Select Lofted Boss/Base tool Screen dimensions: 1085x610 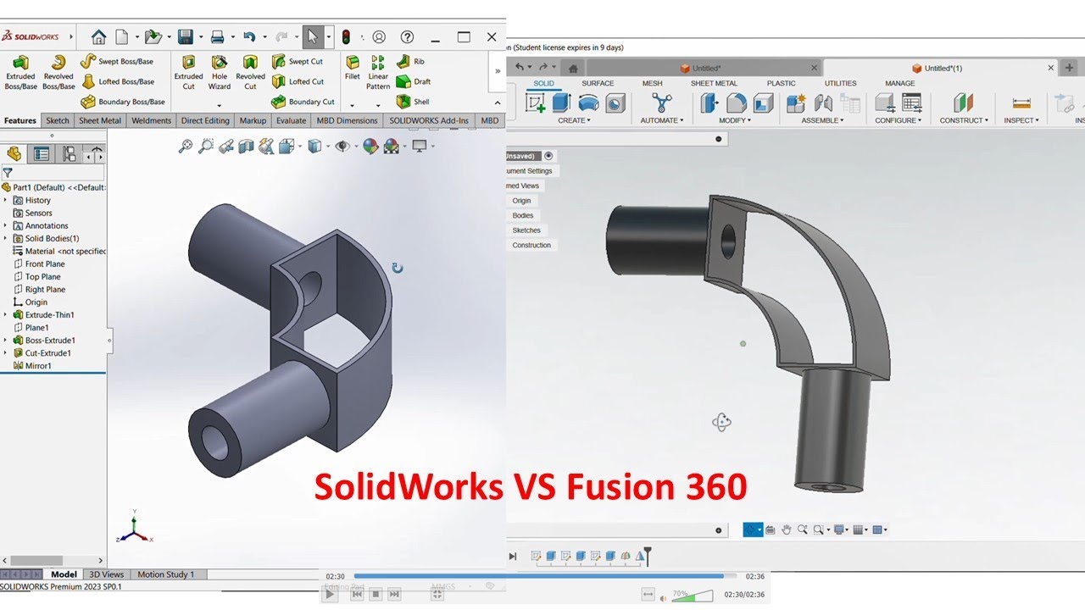(x=117, y=81)
